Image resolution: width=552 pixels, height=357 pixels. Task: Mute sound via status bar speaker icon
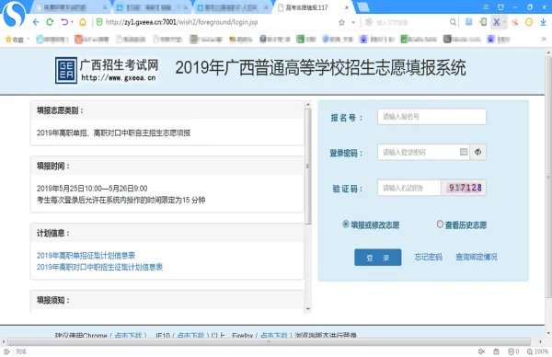481,351
